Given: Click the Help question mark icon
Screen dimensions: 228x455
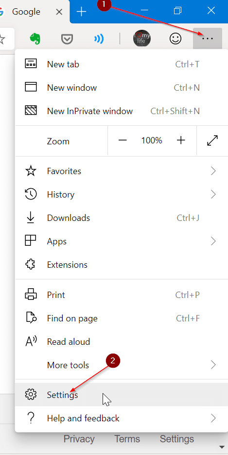Looking at the screenshot, I should [x=31, y=418].
